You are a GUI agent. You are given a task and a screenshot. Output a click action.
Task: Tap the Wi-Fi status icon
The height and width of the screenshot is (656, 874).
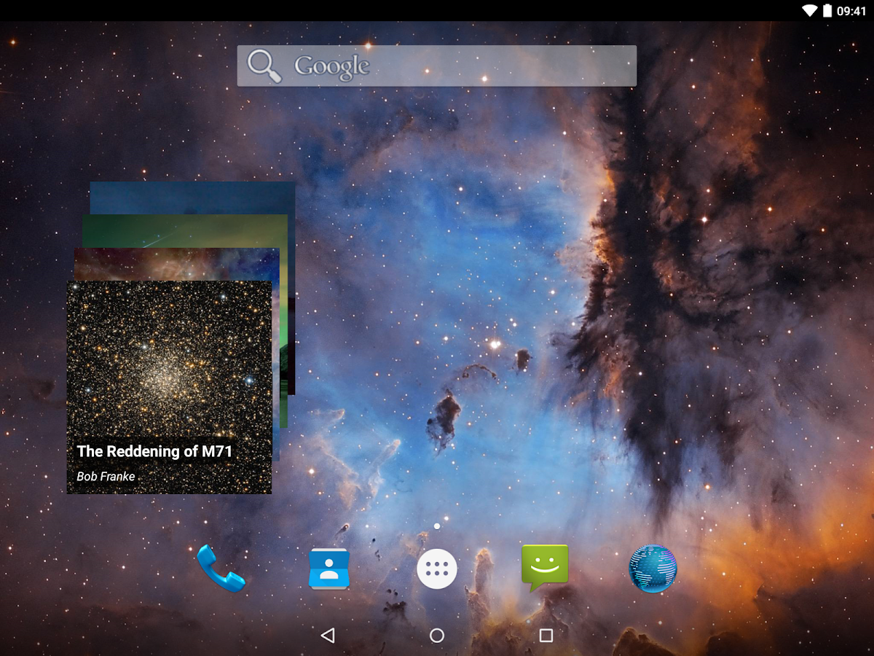pos(811,10)
